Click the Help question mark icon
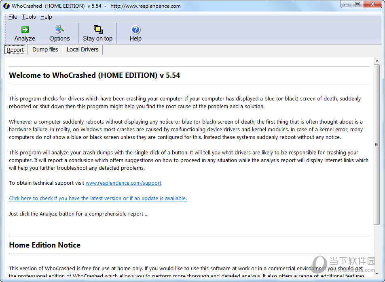 [x=135, y=30]
